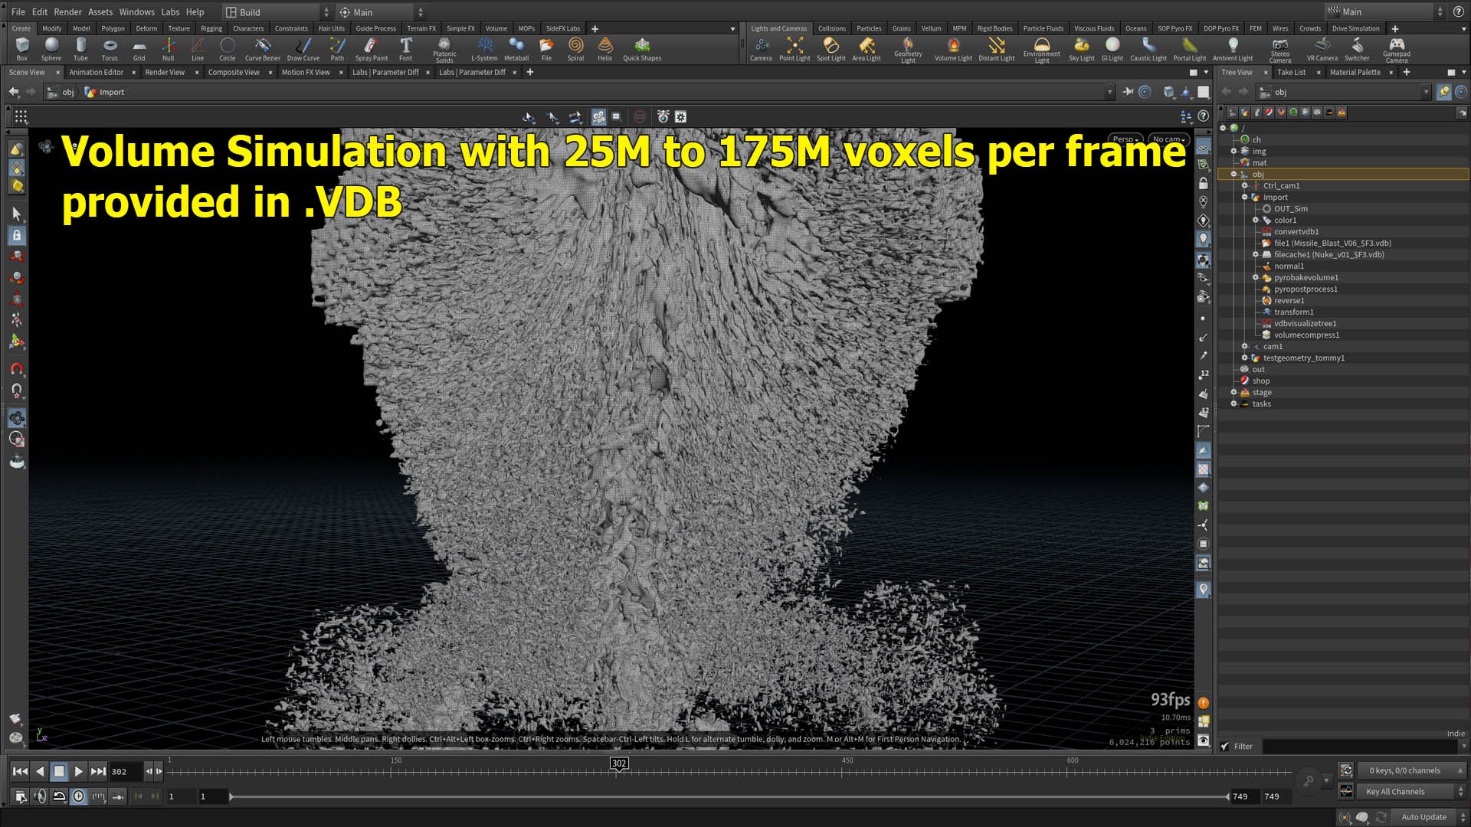Screen dimensions: 1471x827
Task: Create a Box from the shelf
Action: pyautogui.click(x=21, y=49)
